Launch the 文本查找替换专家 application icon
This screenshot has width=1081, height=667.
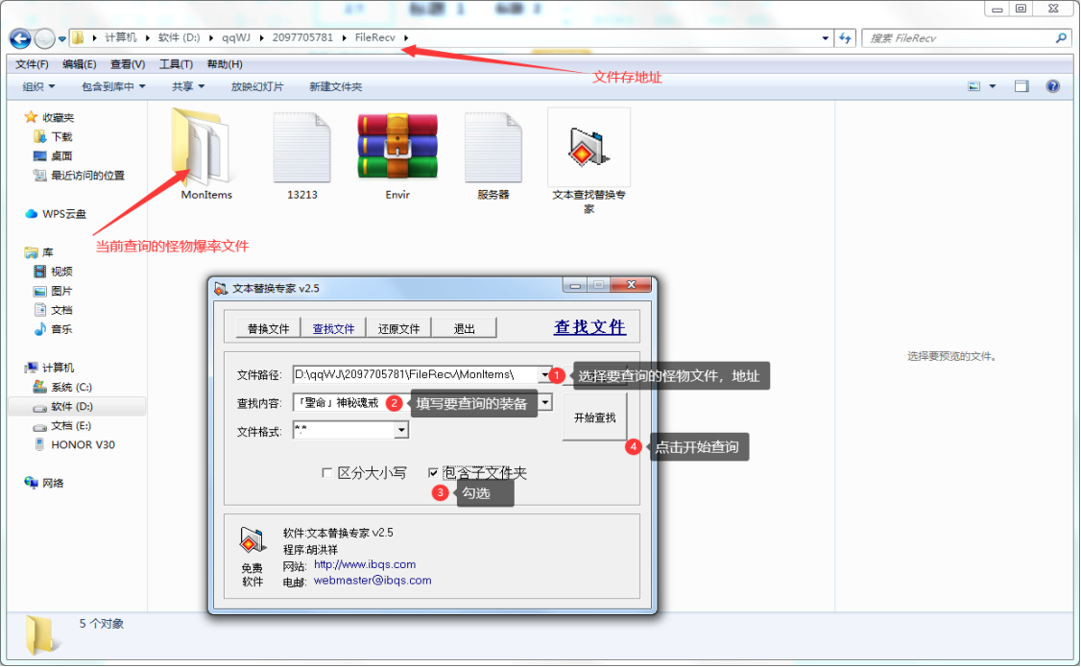point(589,149)
